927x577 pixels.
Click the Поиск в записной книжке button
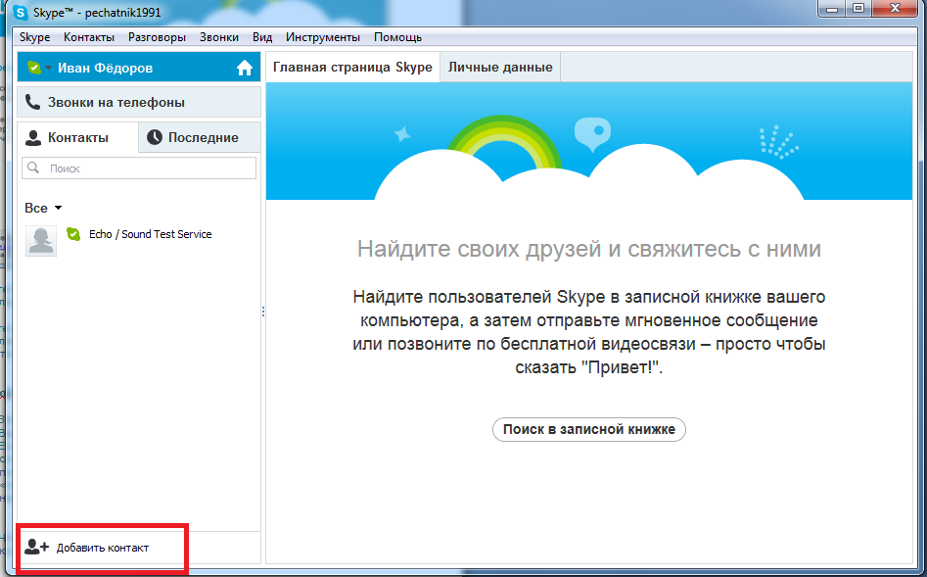[589, 430]
